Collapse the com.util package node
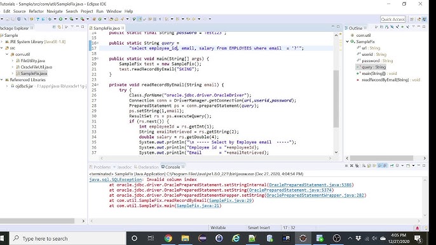 (7, 55)
